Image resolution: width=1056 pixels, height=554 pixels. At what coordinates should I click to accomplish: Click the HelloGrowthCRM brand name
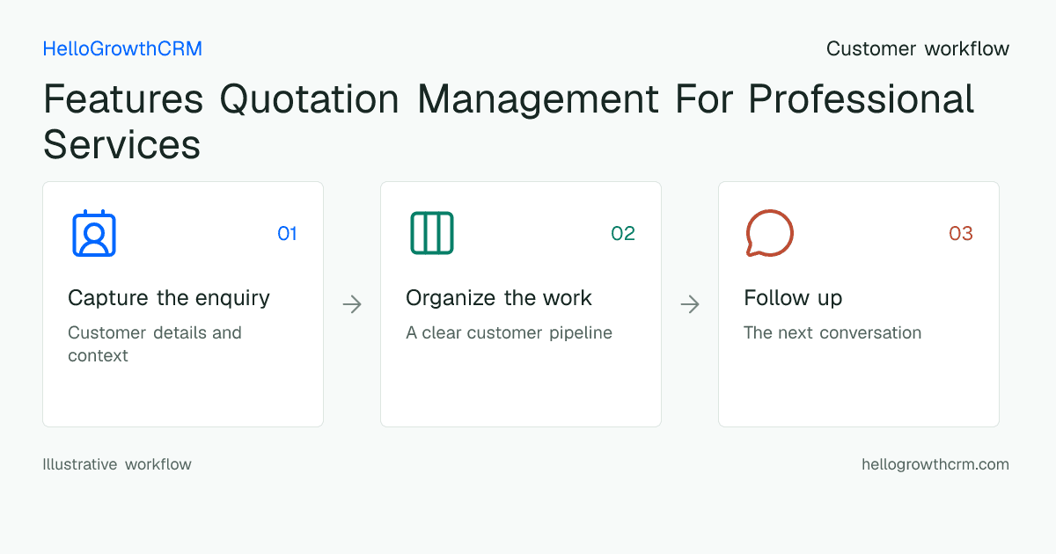point(122,49)
